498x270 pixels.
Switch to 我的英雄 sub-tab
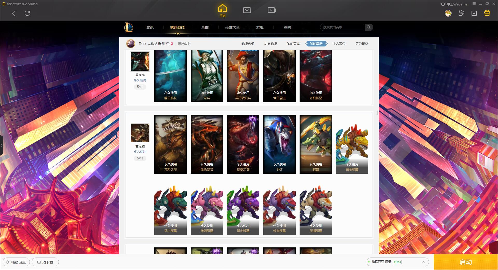click(x=293, y=44)
